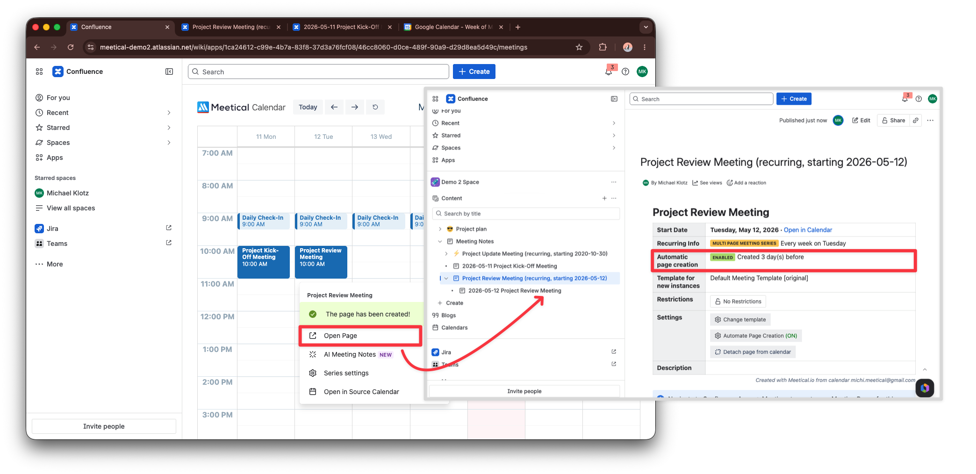Open the browser extensions puzzle icon
Screen dimensions: 976x474
click(x=603, y=47)
